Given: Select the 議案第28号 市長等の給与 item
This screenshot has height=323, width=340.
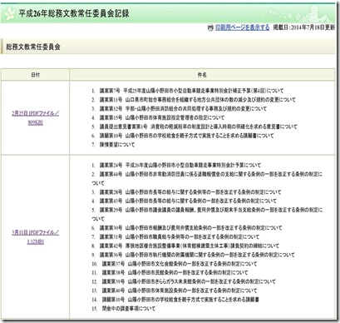Looking at the screenshot, I should point(190,192).
